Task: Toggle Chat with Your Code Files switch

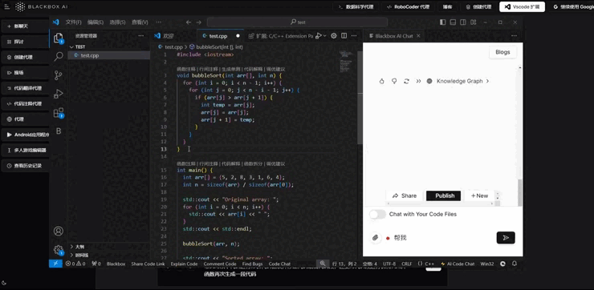Action: (x=377, y=215)
